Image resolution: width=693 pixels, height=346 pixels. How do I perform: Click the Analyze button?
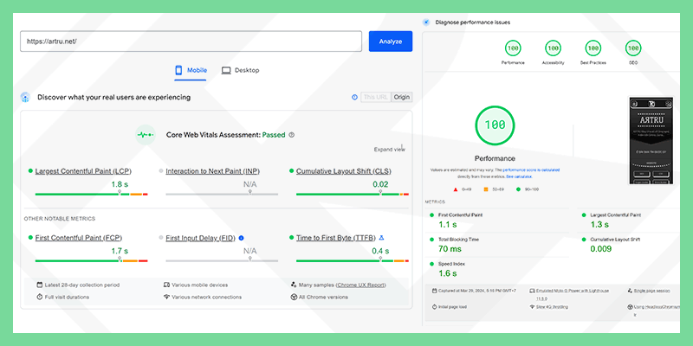(391, 42)
